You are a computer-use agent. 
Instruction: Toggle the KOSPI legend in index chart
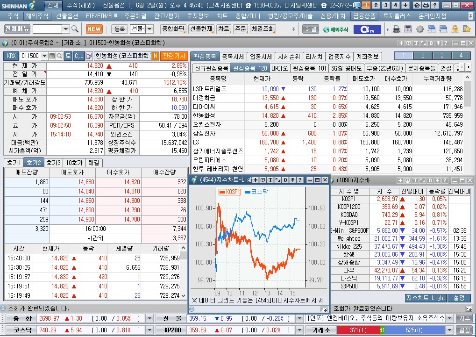click(x=230, y=192)
